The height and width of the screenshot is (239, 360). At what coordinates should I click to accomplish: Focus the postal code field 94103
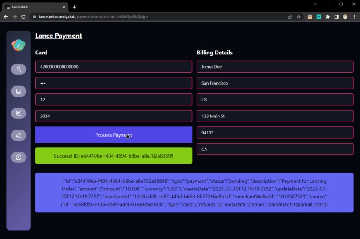(275, 133)
